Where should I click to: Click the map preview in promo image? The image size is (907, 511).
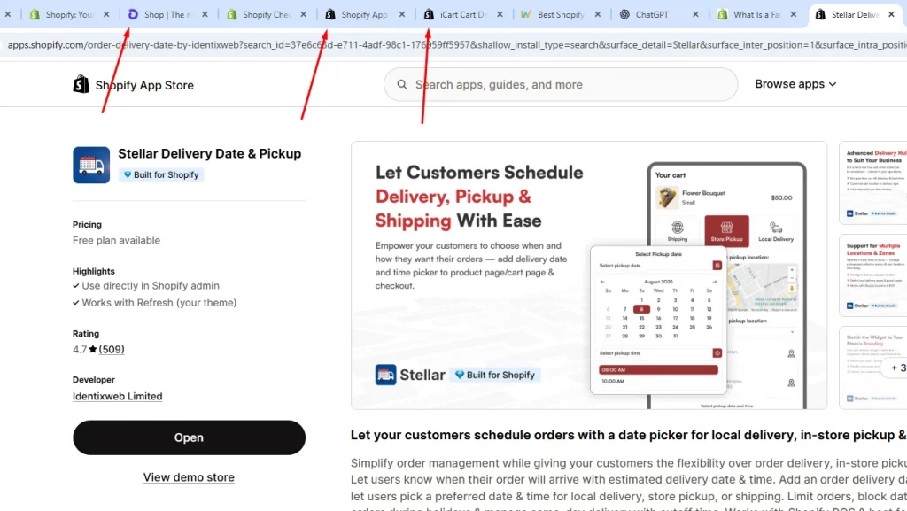pyautogui.click(x=763, y=287)
